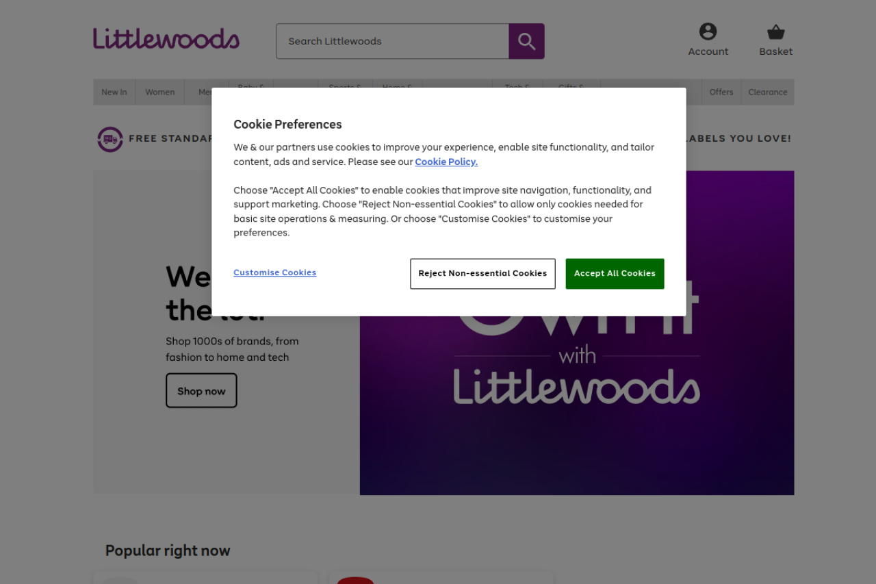Screen dimensions: 876x584
Task: Select the Gifts & navigation category
Action: click(571, 84)
